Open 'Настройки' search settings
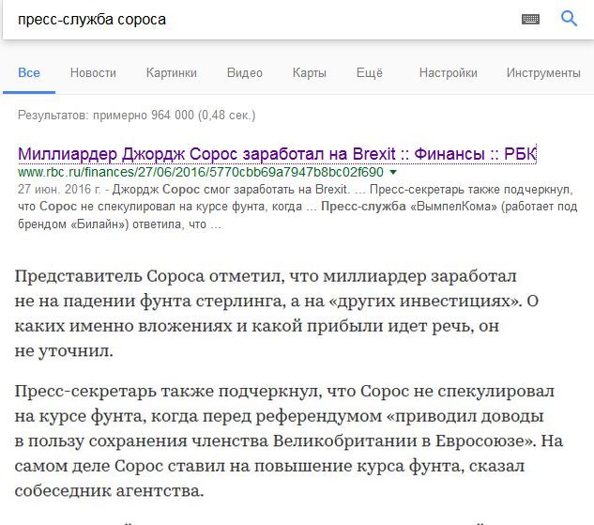The height and width of the screenshot is (525, 594). (x=449, y=72)
